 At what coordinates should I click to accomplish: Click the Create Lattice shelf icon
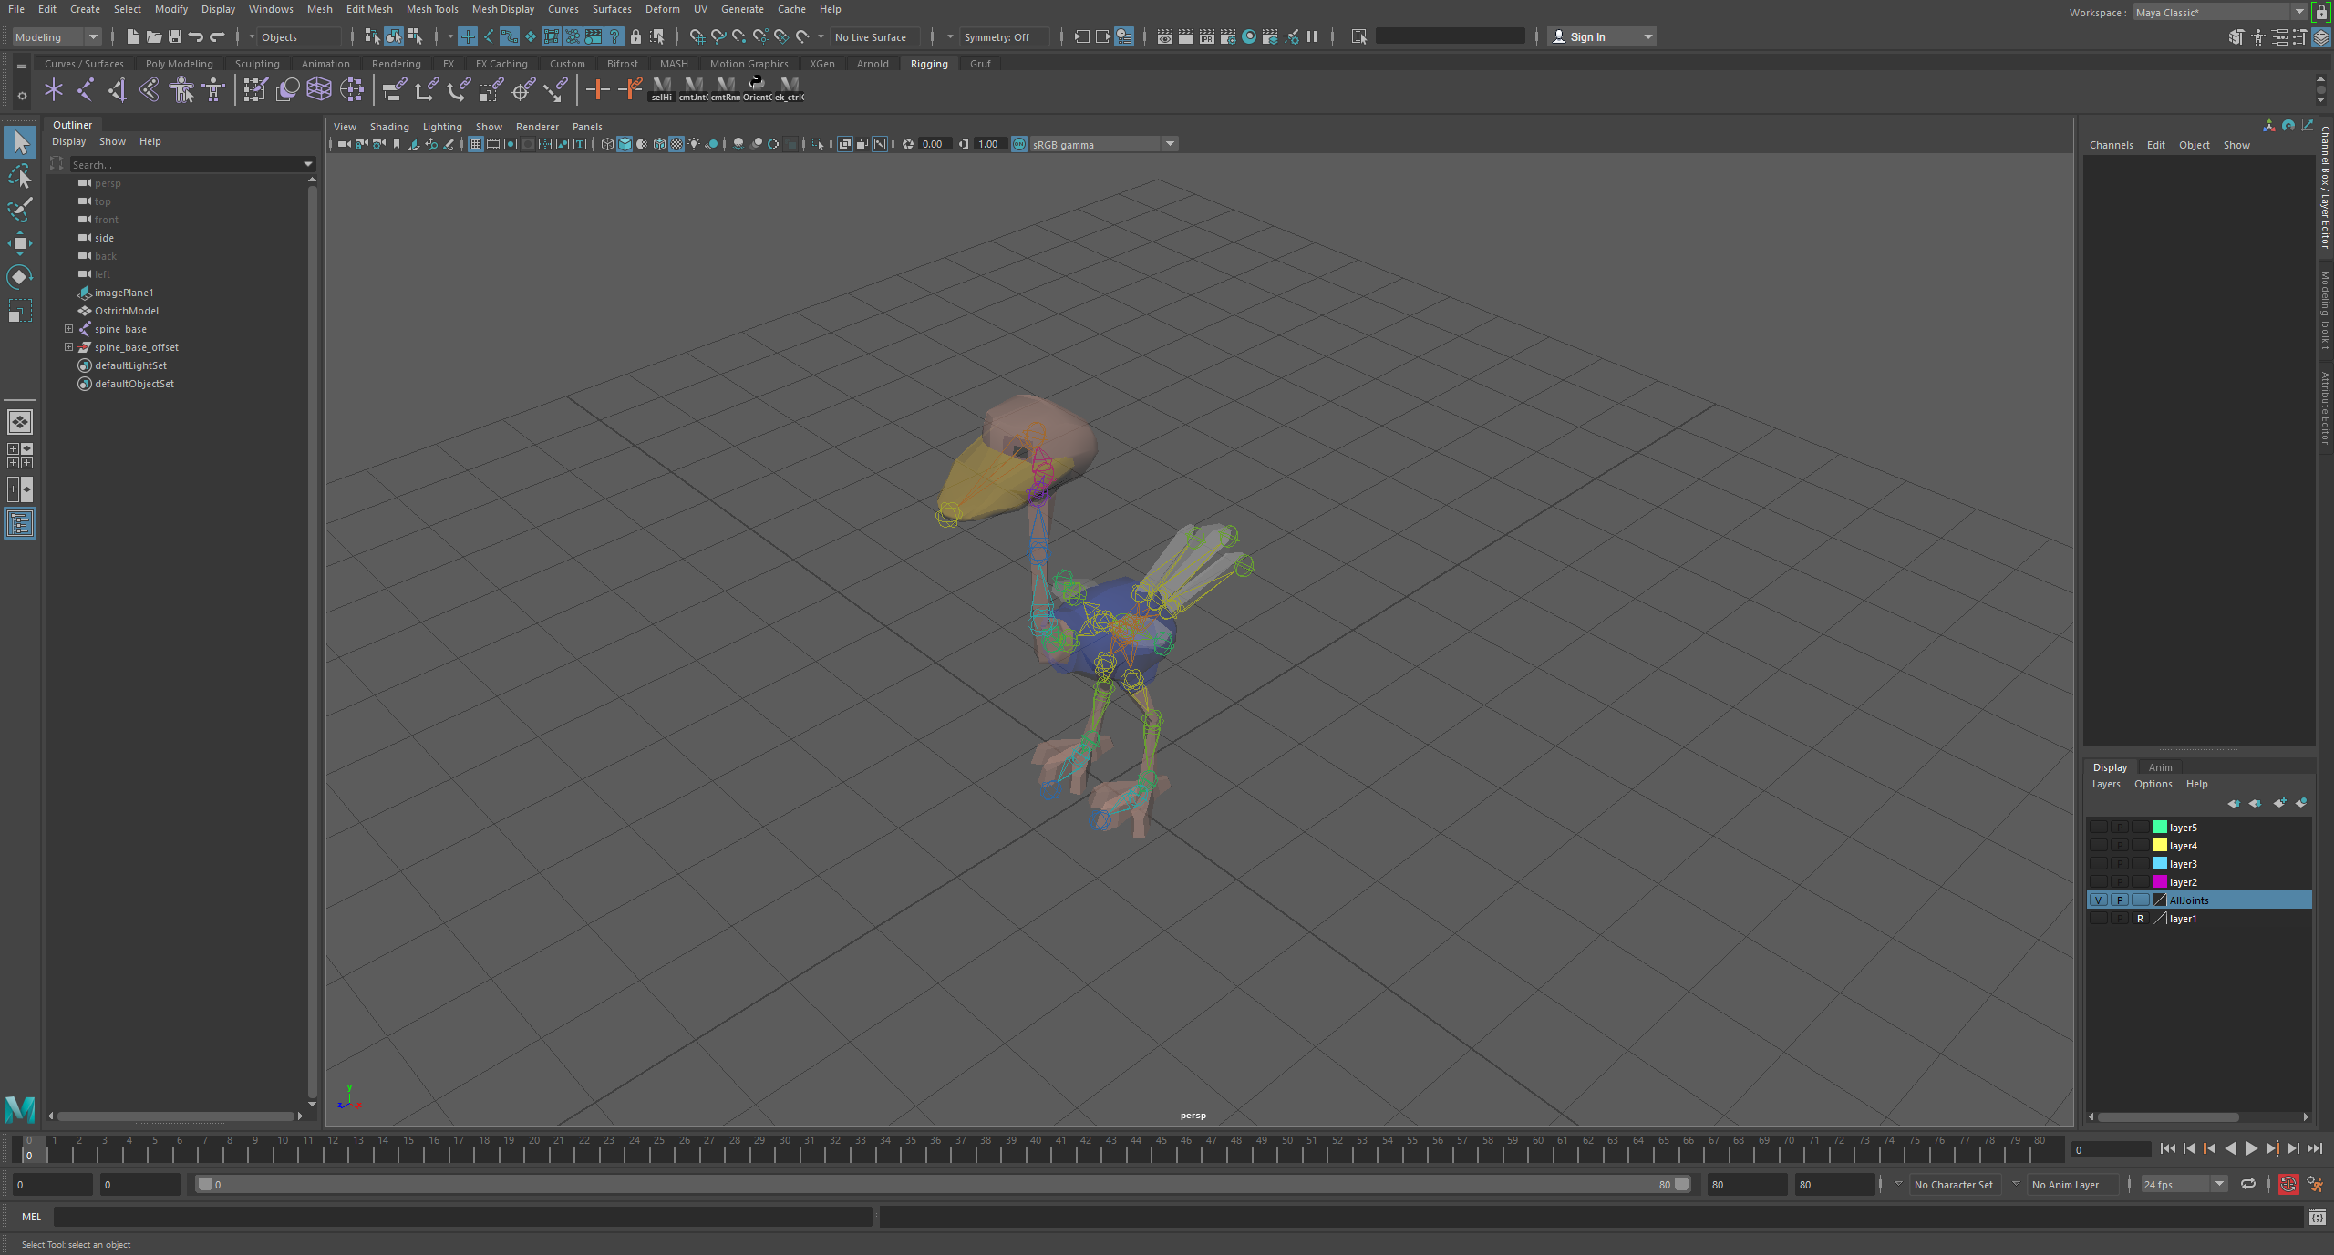point(319,89)
